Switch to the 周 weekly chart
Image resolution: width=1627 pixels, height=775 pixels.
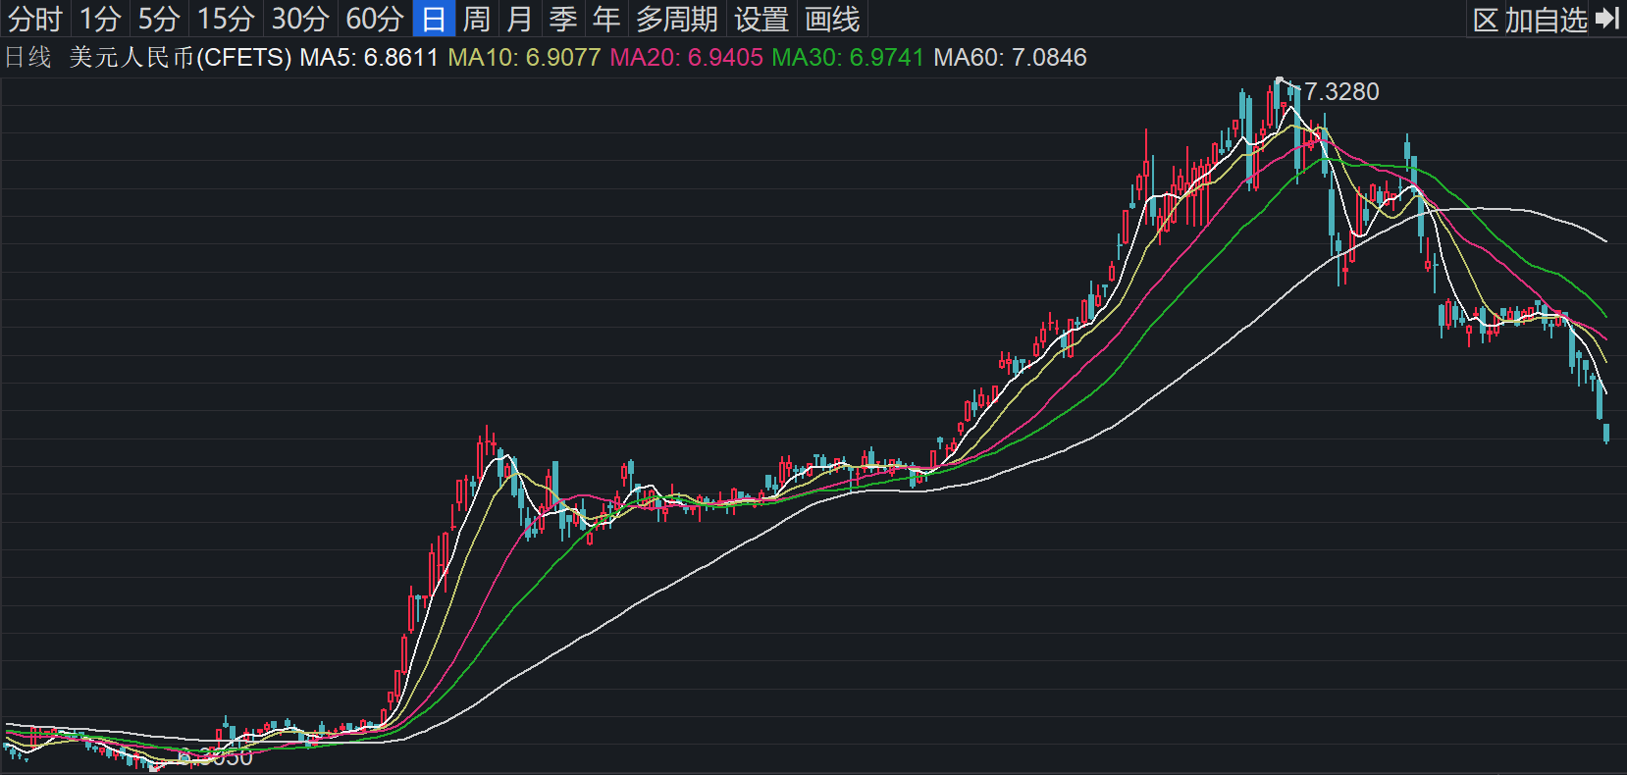tap(477, 19)
